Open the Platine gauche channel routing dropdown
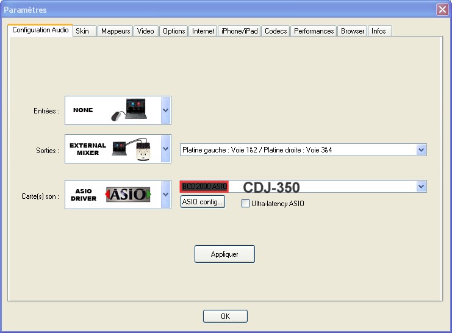 [420, 149]
